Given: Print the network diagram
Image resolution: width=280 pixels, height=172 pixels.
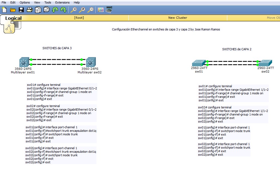Looking at the screenshot, I should click(x=29, y=9).
